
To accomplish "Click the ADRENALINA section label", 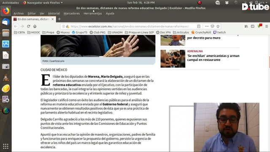I will [x=195, y=51].
